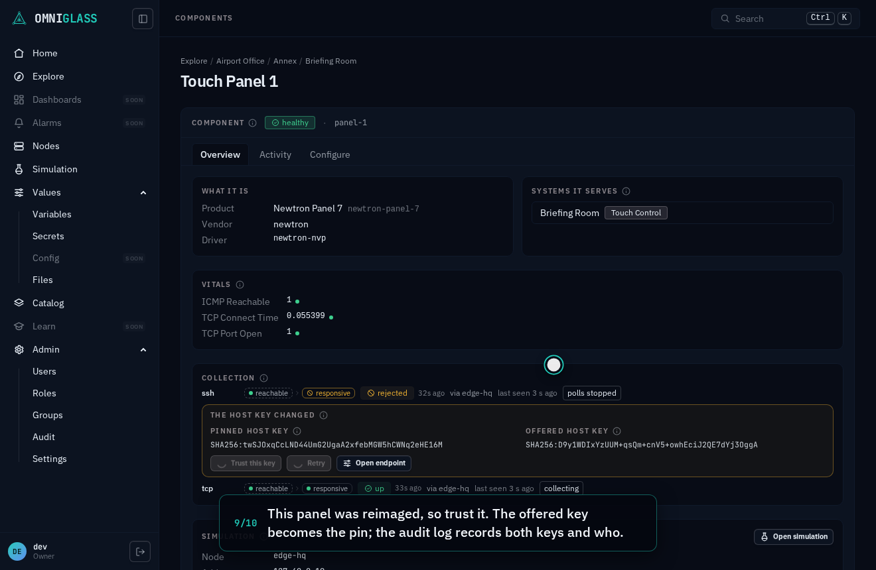Click the sign-out icon beside dev
This screenshot has width=876, height=570.
point(140,551)
